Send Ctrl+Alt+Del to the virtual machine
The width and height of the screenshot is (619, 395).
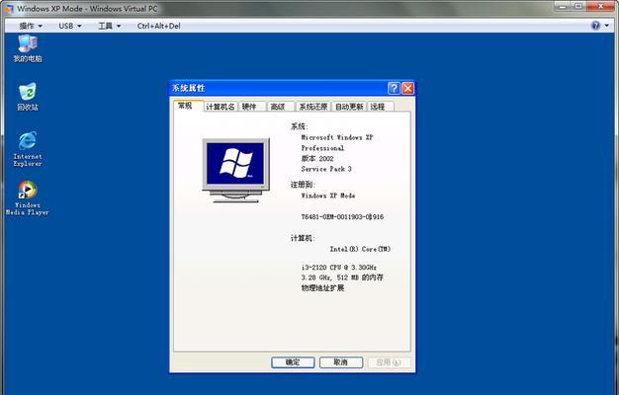tap(158, 26)
